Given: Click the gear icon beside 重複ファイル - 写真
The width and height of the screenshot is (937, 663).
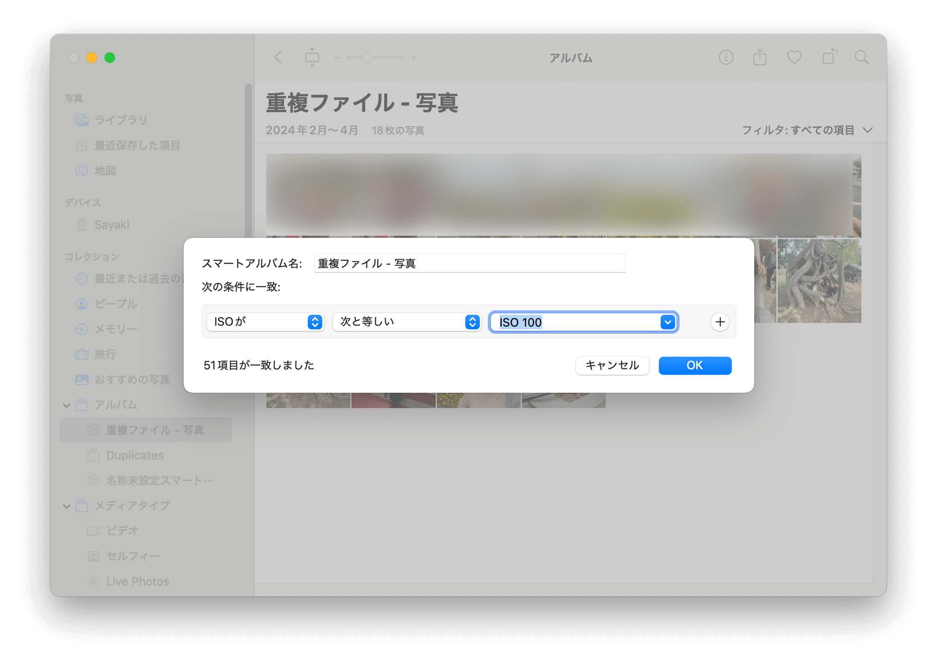Looking at the screenshot, I should [x=93, y=430].
